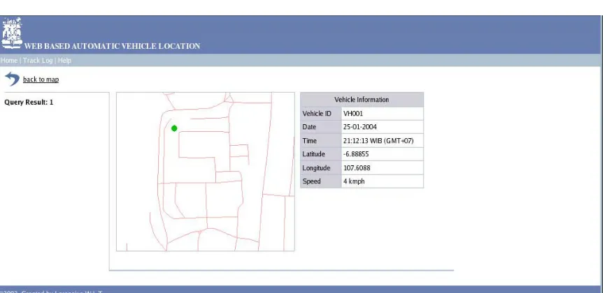Click the 'Time' label cell
This screenshot has height=293, width=607.
[x=321, y=140]
